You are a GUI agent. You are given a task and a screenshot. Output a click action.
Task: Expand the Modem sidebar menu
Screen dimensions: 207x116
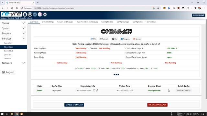tap(13, 34)
